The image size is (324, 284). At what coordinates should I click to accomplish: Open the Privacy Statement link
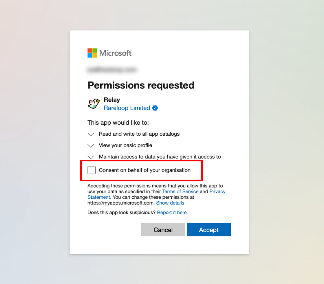pos(99,197)
